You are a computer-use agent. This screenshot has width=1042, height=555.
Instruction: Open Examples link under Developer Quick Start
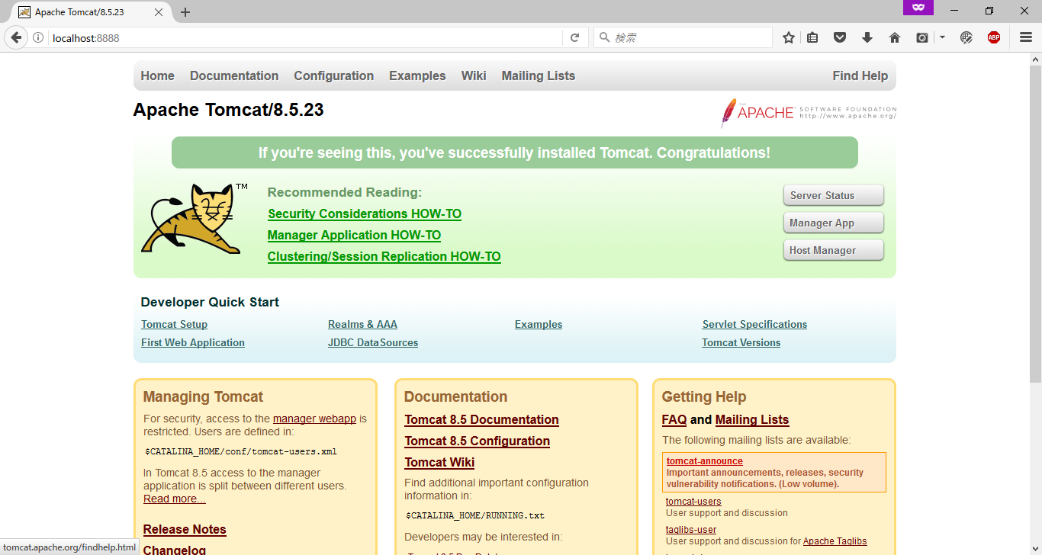point(539,324)
